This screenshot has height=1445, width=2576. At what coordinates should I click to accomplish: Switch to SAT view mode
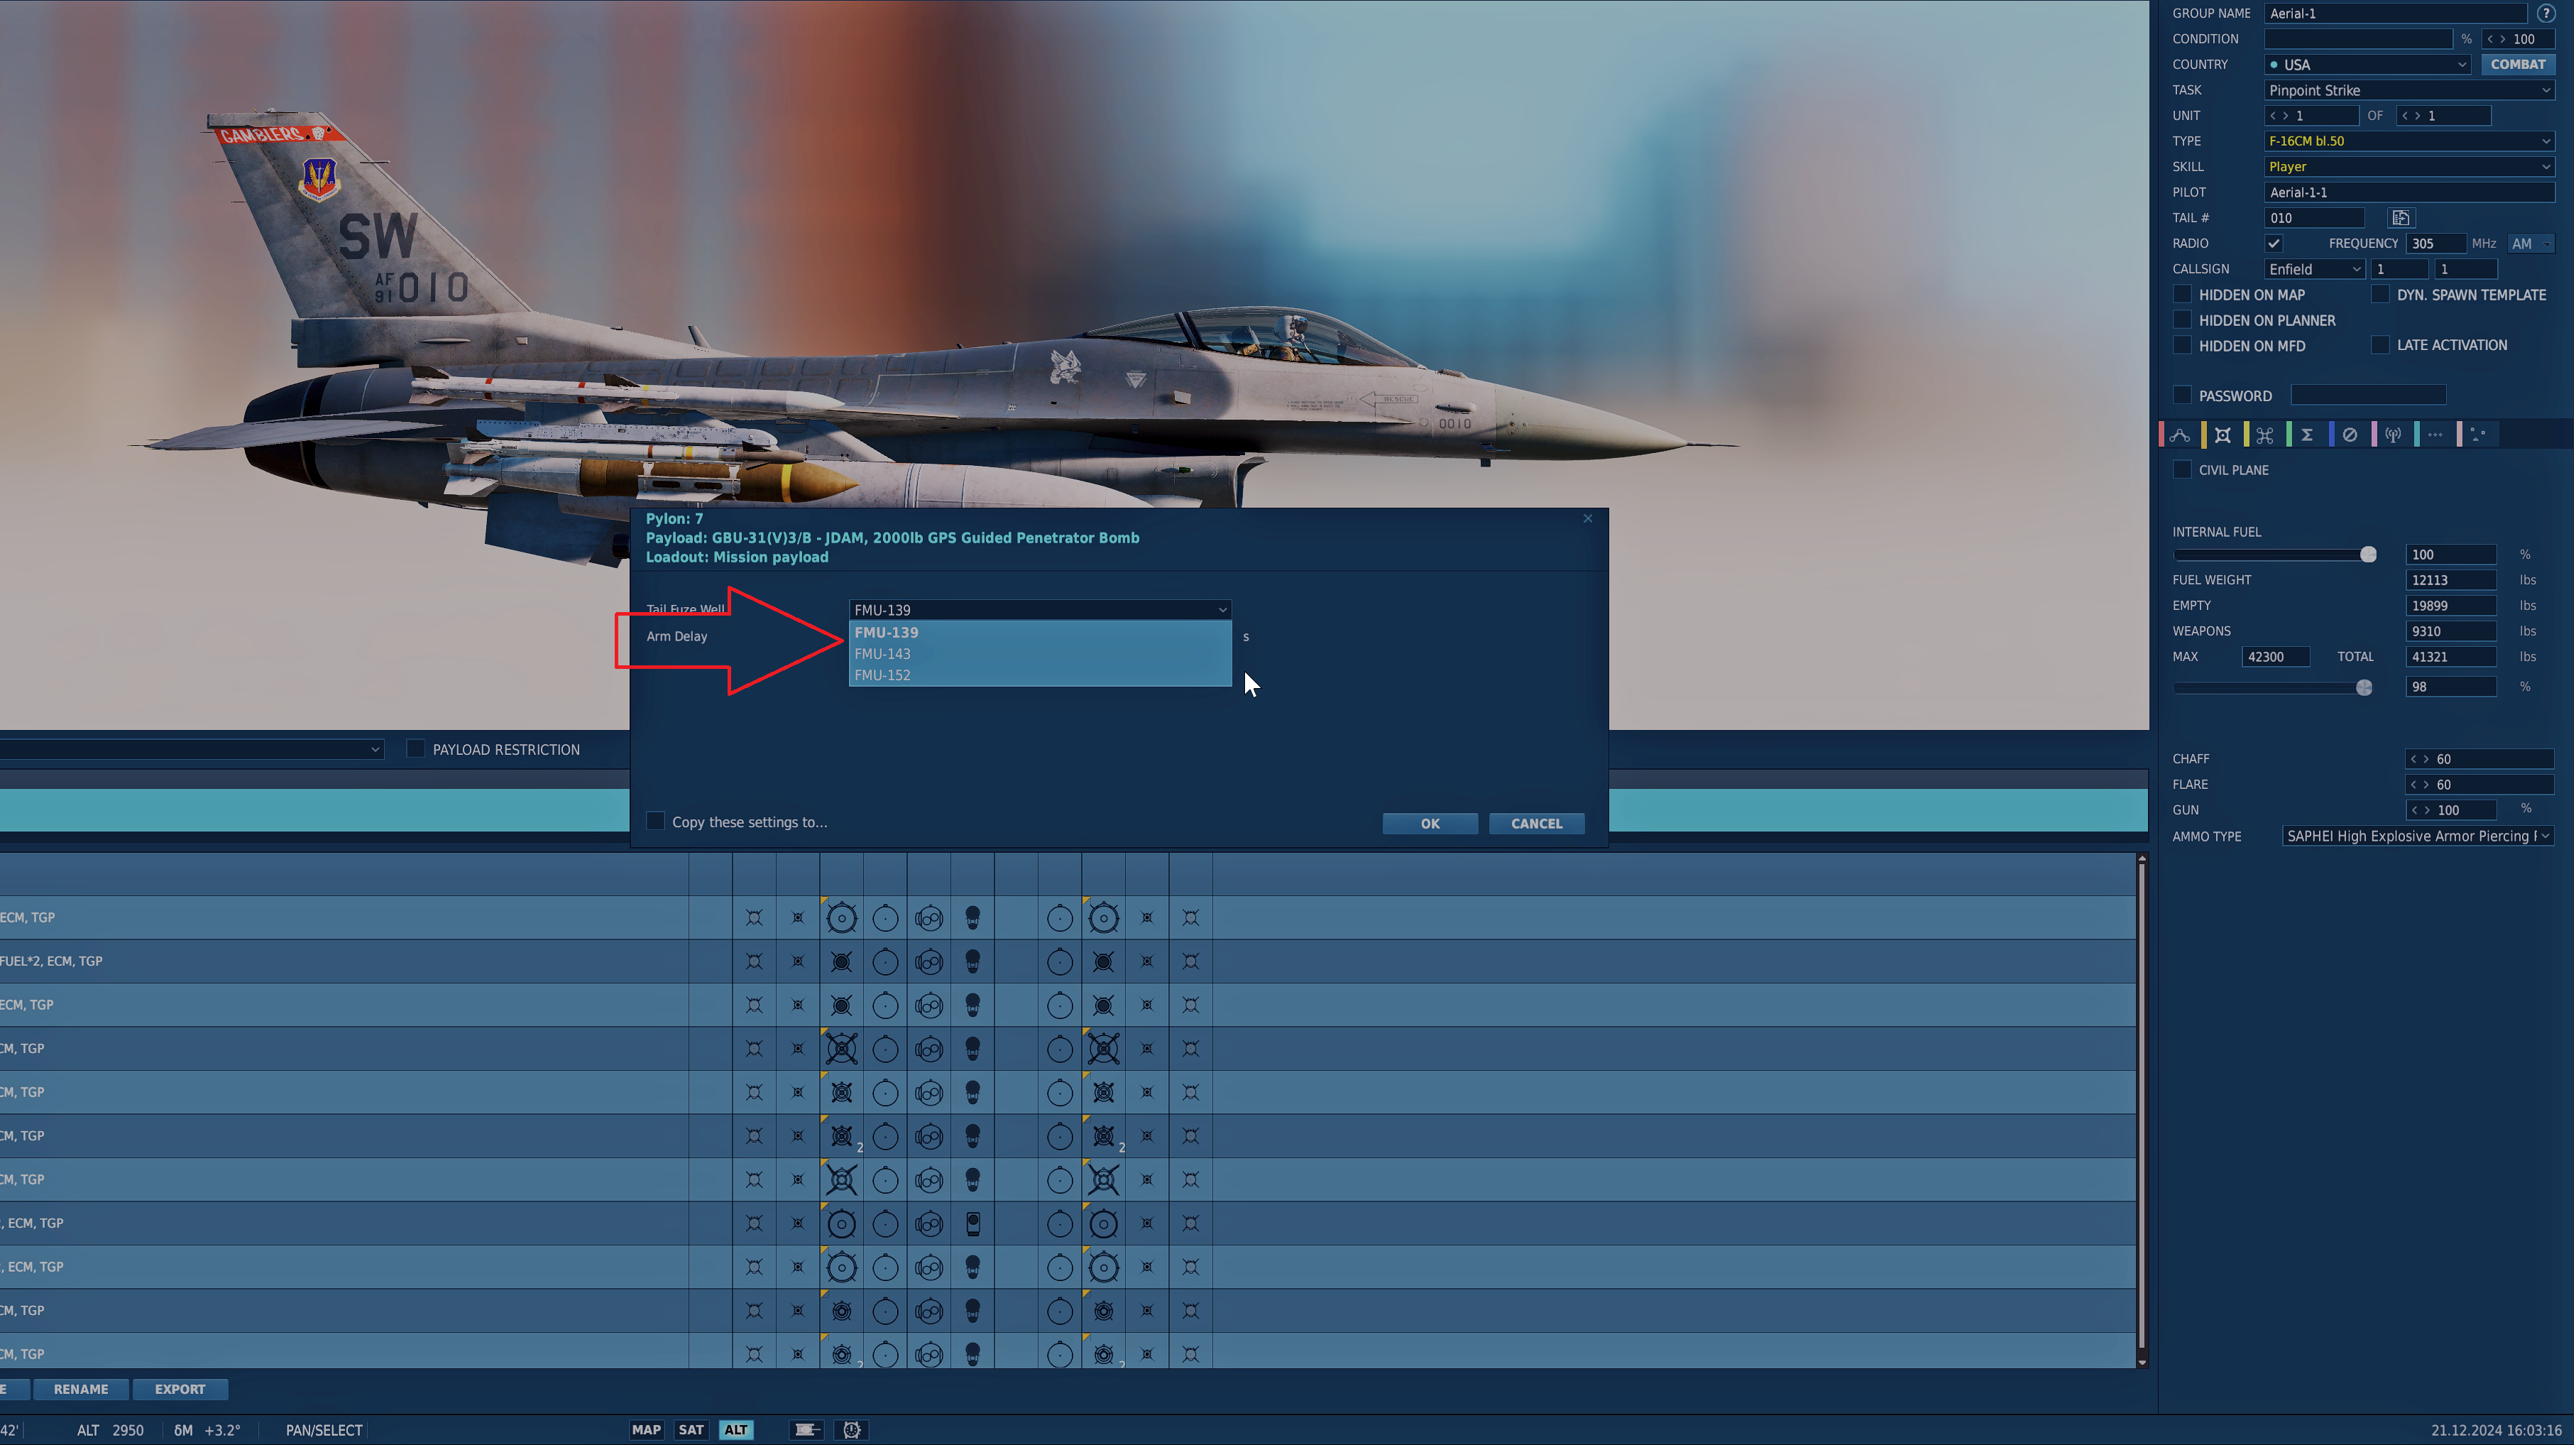[691, 1430]
